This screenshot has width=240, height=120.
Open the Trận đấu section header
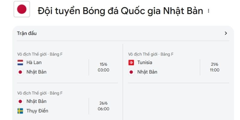coord(27,33)
